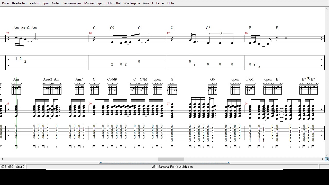329x185 pixels.
Task: Open the Markierungen menu
Action: pyautogui.click(x=94, y=3)
